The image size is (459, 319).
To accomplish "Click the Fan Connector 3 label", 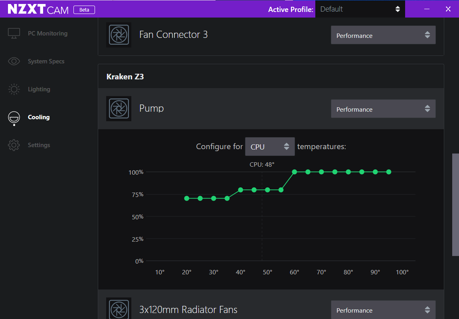I will [174, 35].
